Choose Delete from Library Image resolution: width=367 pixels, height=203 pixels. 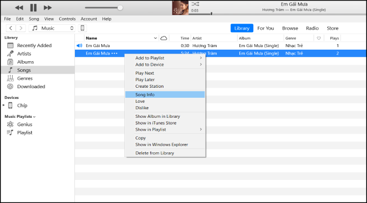[x=165, y=153]
